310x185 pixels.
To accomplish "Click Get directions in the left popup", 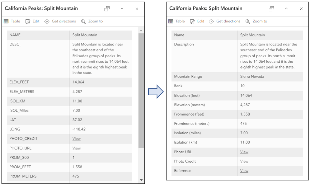I will point(60,21).
